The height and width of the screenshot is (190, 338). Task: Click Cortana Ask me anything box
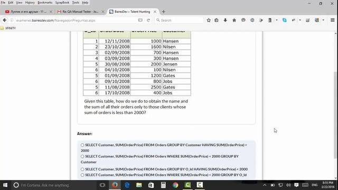point(54,185)
